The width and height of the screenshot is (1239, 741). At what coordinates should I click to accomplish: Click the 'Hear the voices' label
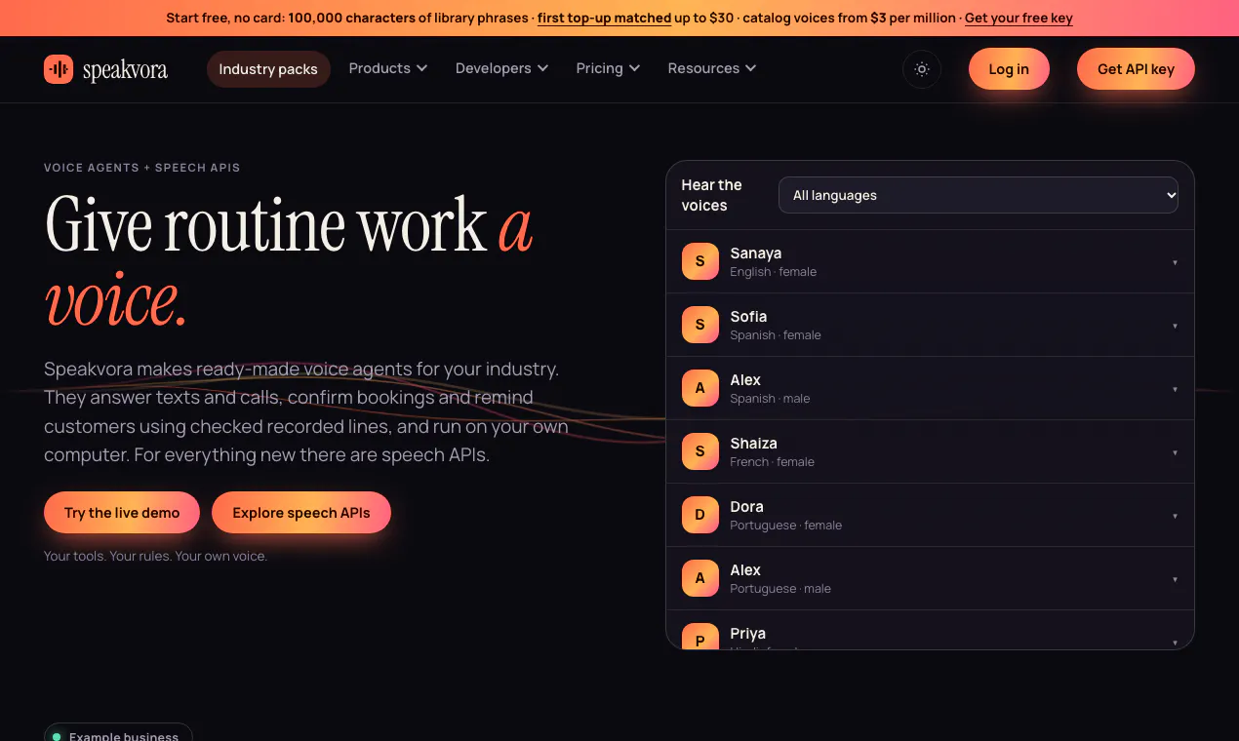click(712, 195)
